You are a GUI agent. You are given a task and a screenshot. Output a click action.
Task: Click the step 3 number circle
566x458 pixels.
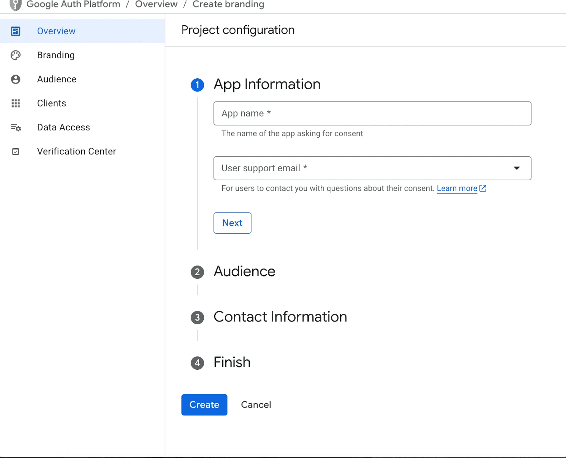point(197,317)
